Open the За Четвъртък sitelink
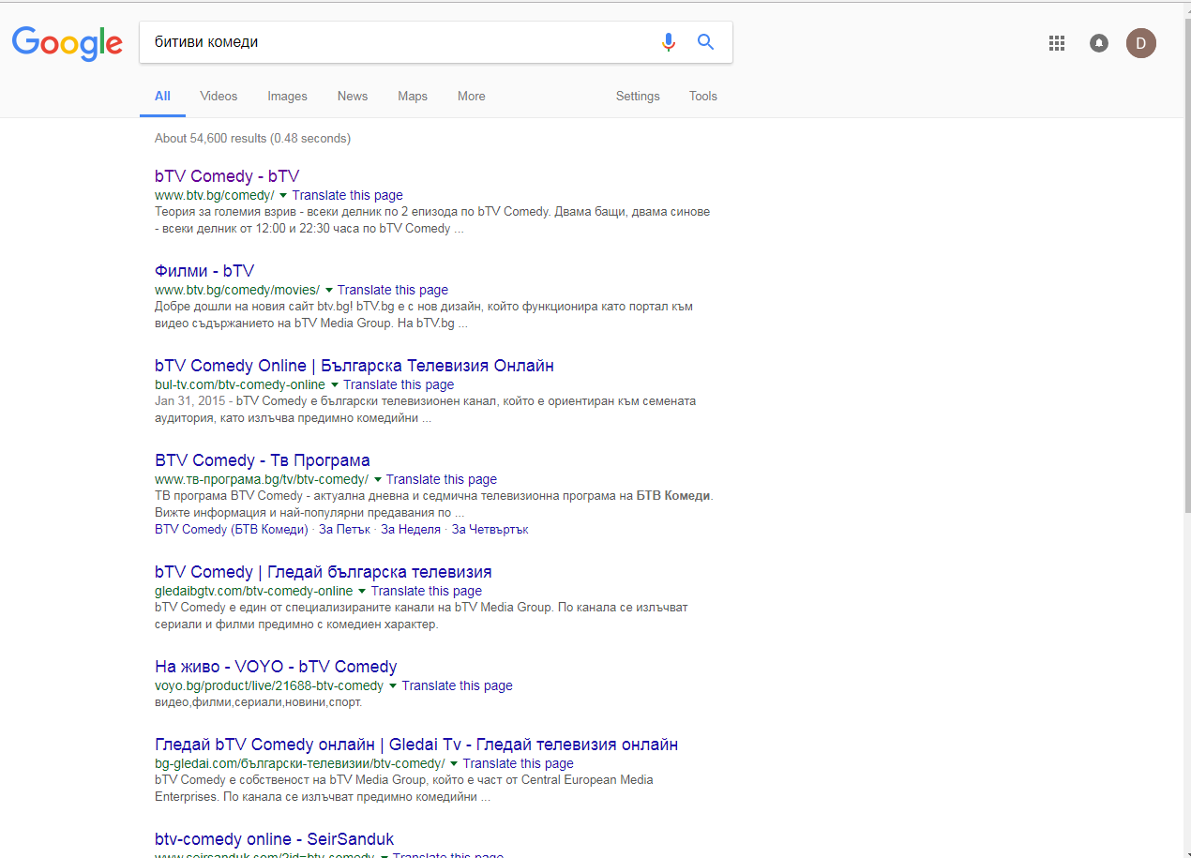This screenshot has width=1191, height=858. 490,530
